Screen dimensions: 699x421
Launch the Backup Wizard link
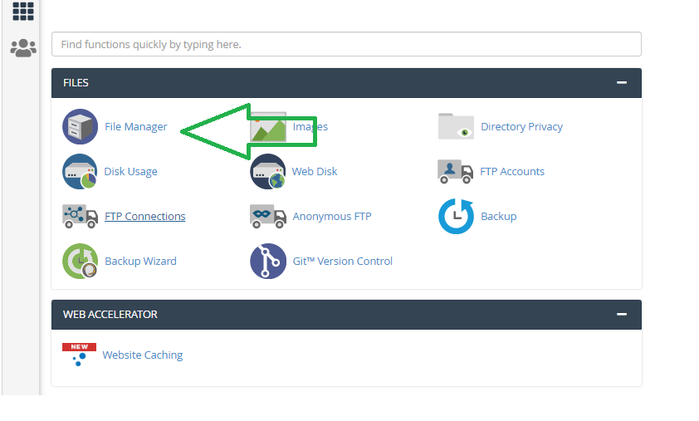140,261
